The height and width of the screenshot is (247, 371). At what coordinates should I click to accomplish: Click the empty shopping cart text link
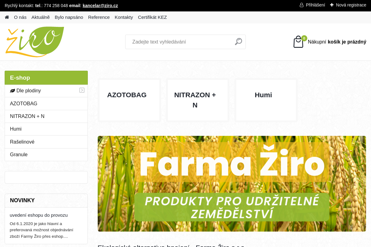337,42
